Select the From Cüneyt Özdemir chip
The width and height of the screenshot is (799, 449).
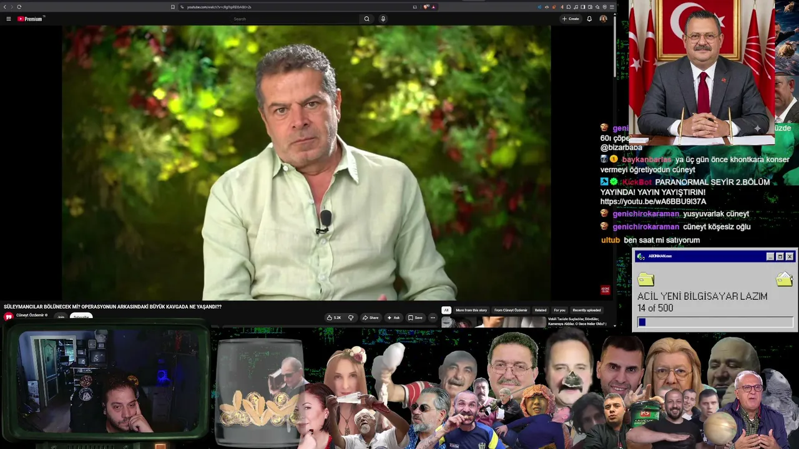(x=511, y=310)
